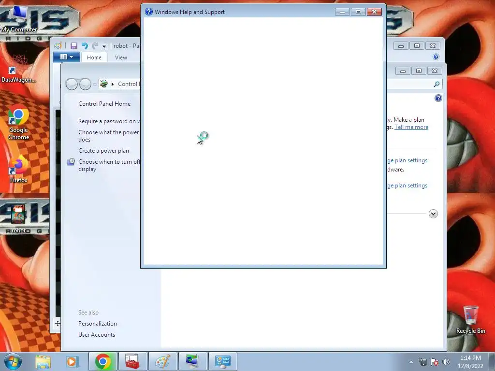Open the Windows Start menu
The image size is (495, 371).
pyautogui.click(x=13, y=361)
